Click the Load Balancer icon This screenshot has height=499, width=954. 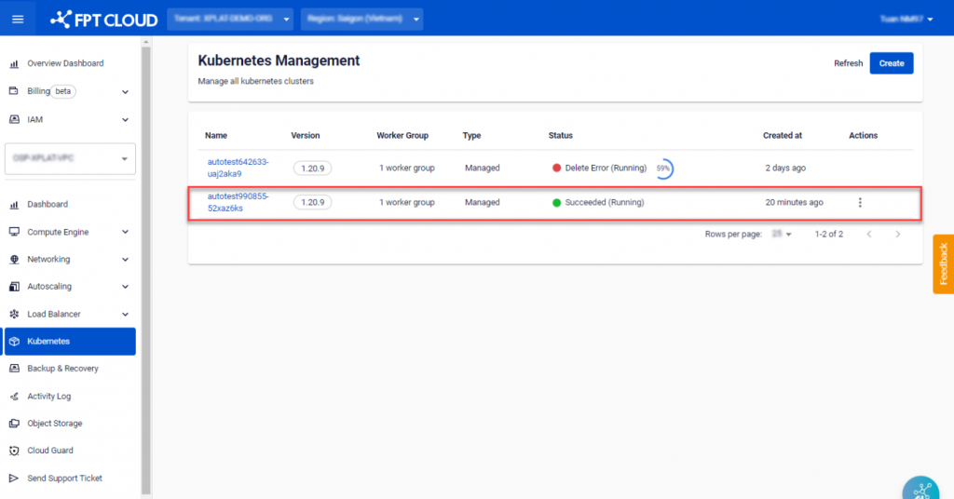[14, 315]
